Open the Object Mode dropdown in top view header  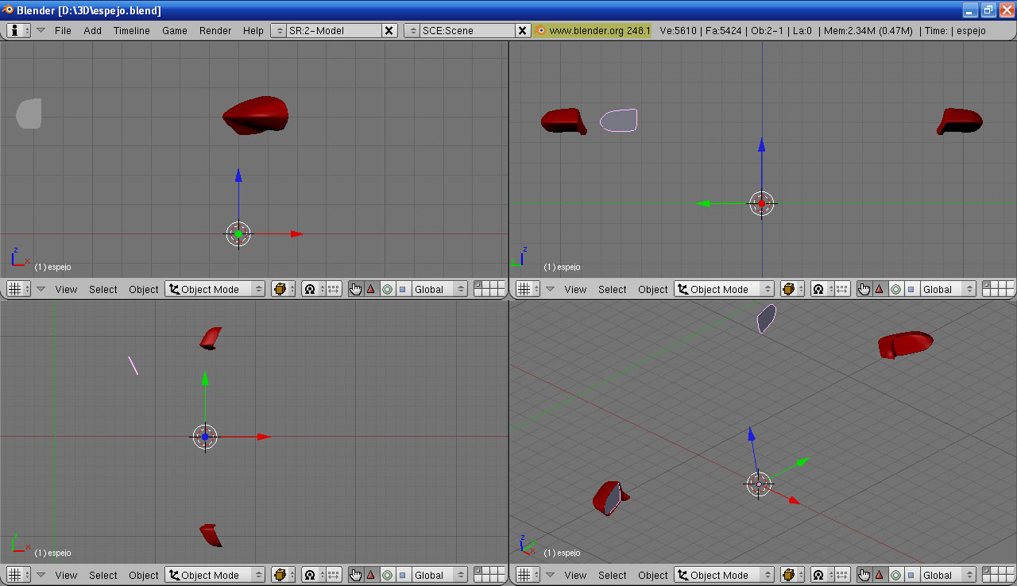point(215,575)
